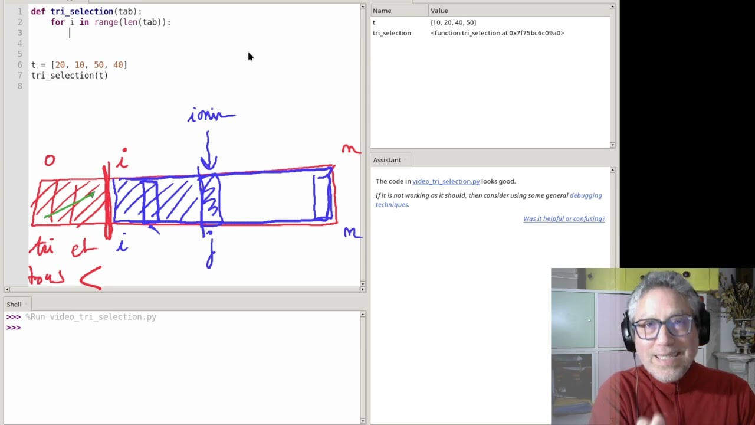Viewport: 755px width, 425px height.
Task: Place cursor on the for i in range line
Action: tap(110, 22)
